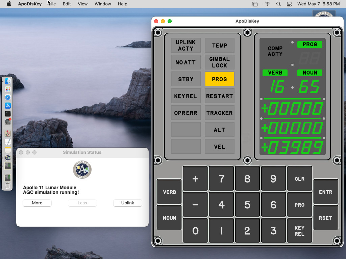This screenshot has height=259, width=346.
Task: Click the Uplink button in Simulation Status
Action: [127, 203]
